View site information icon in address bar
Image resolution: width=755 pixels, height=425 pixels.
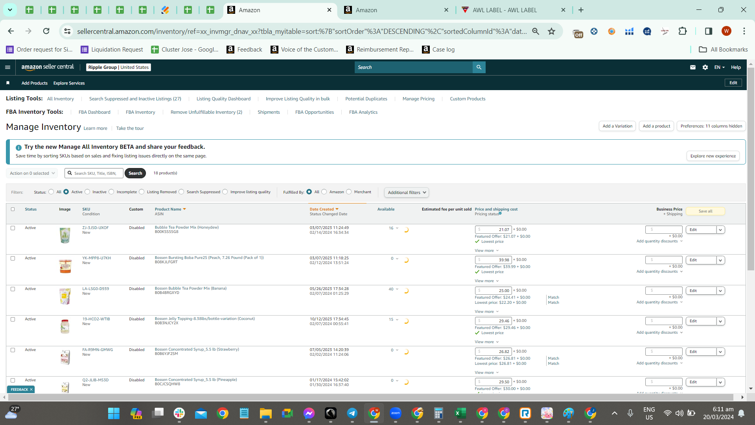point(67,31)
